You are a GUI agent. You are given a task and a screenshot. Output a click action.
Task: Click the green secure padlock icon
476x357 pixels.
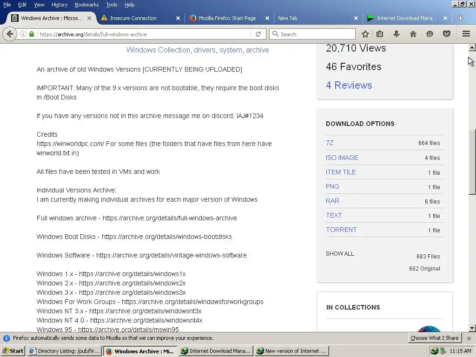tap(32, 34)
